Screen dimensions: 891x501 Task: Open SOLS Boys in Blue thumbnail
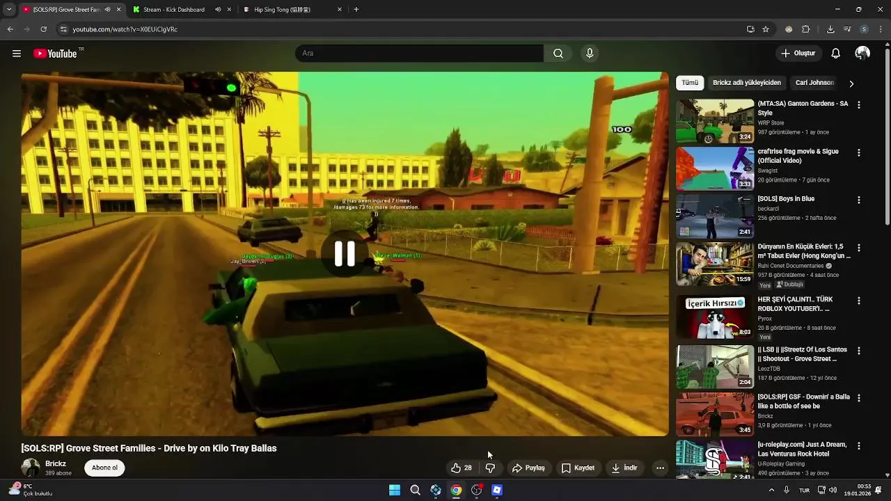pyautogui.click(x=715, y=216)
